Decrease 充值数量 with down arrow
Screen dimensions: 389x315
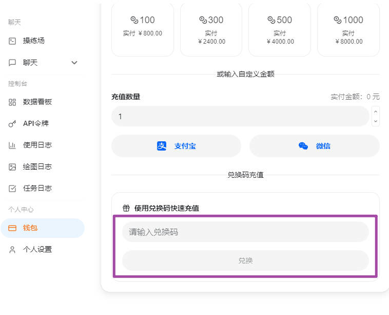376,121
